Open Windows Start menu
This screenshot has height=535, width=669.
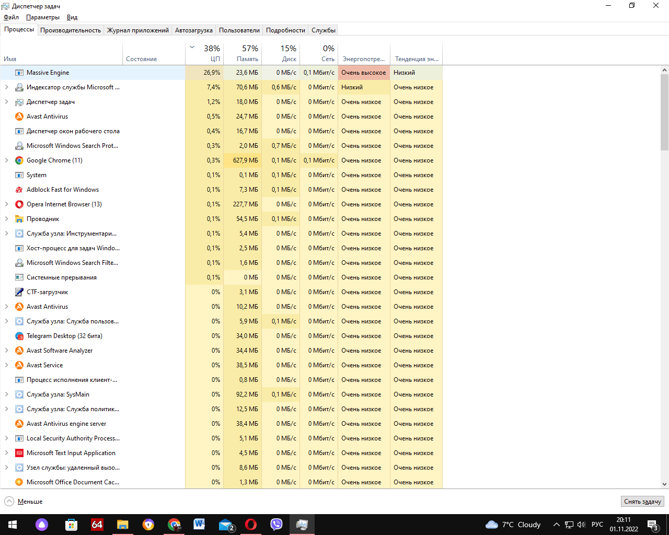point(13,525)
